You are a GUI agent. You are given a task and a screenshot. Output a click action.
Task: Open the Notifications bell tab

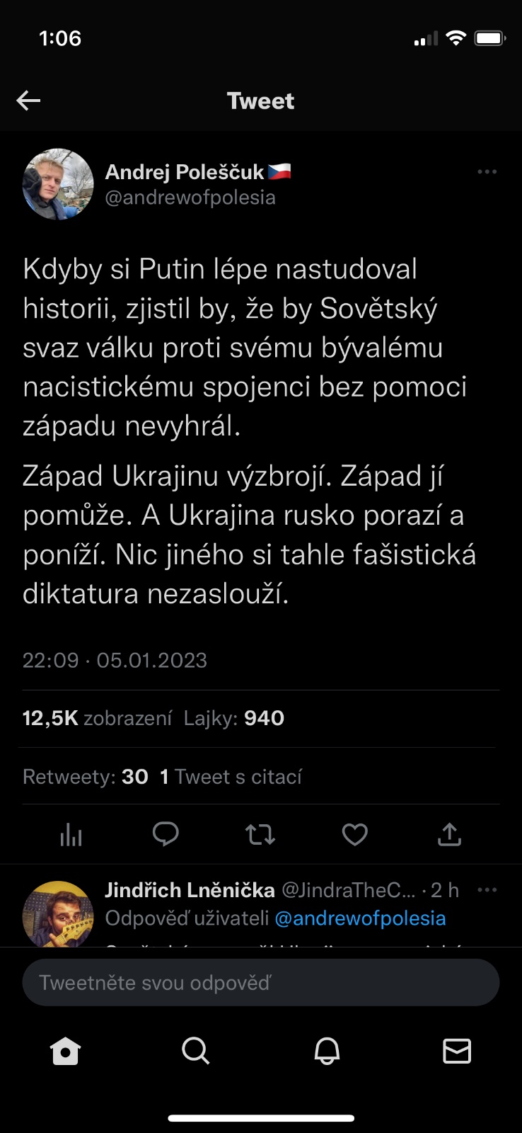tap(327, 1052)
